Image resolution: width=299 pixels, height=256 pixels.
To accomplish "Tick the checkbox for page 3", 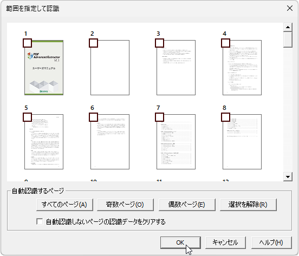I will coord(159,43).
